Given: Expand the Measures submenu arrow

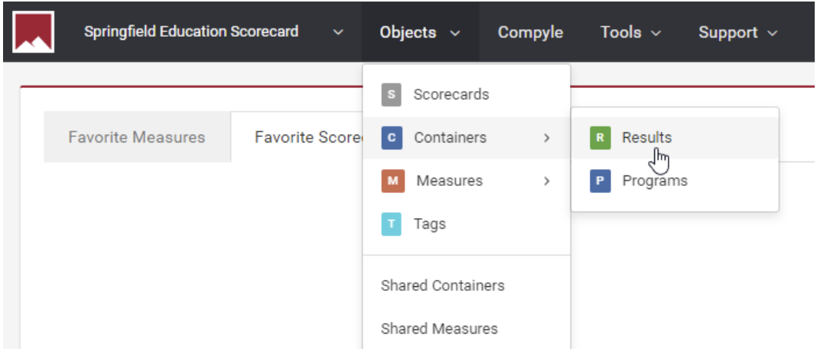Looking at the screenshot, I should (546, 181).
